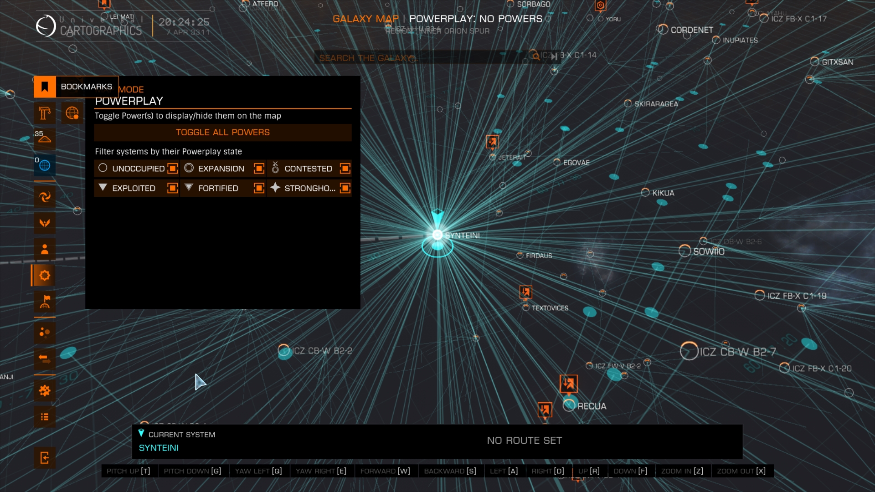Open the gear settings icon in sidebar
Image resolution: width=875 pixels, height=492 pixels.
point(45,390)
